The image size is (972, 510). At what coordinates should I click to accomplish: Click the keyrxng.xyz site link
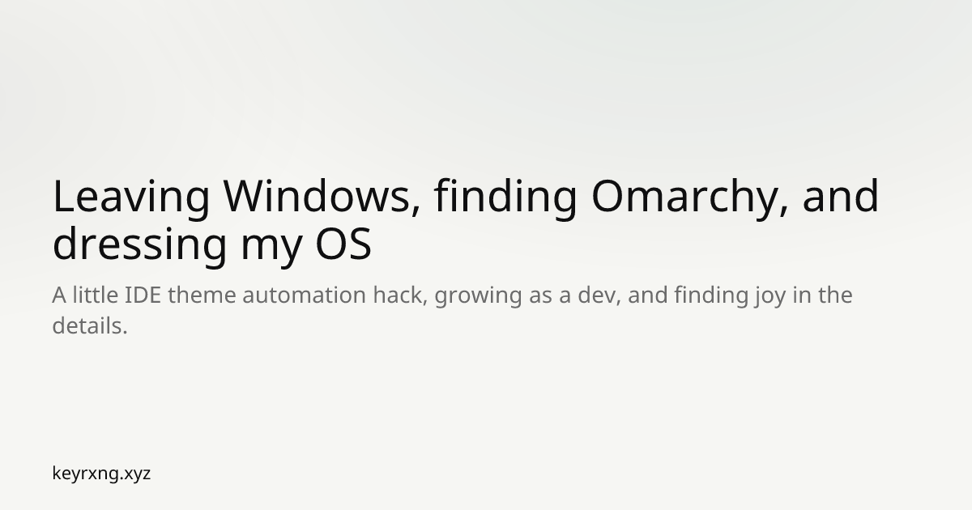(101, 474)
